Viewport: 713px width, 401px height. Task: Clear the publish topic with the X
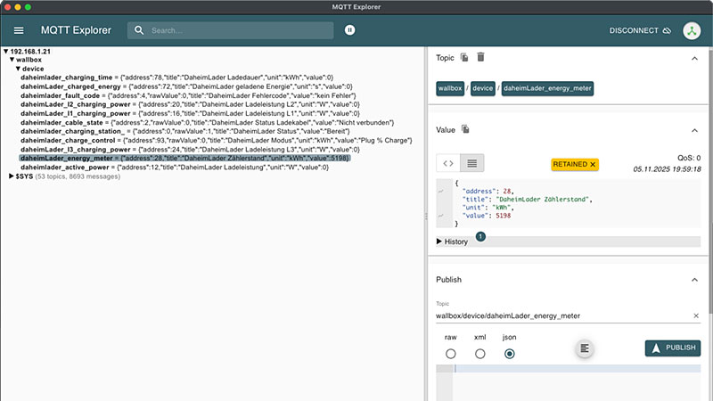point(696,315)
